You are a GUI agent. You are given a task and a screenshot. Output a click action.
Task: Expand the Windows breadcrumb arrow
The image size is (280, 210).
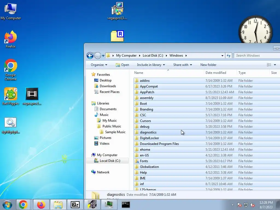pos(186,56)
